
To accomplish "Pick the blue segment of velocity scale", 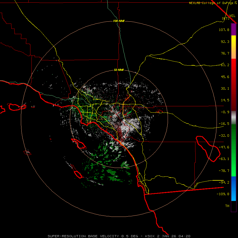I will 234,189.
